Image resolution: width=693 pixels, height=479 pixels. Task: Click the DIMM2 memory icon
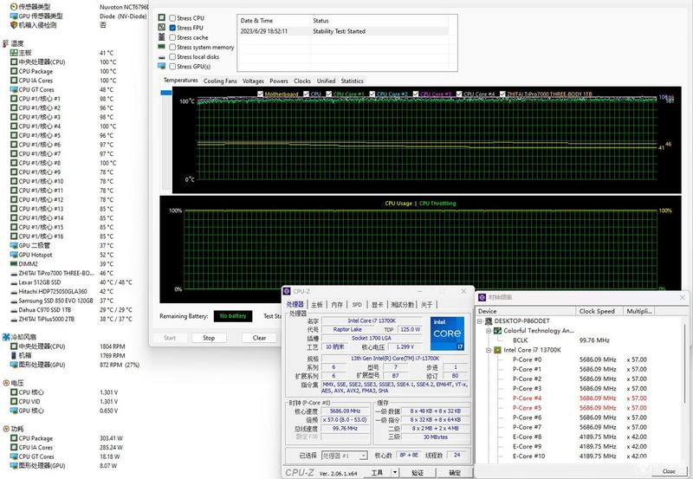[14, 264]
